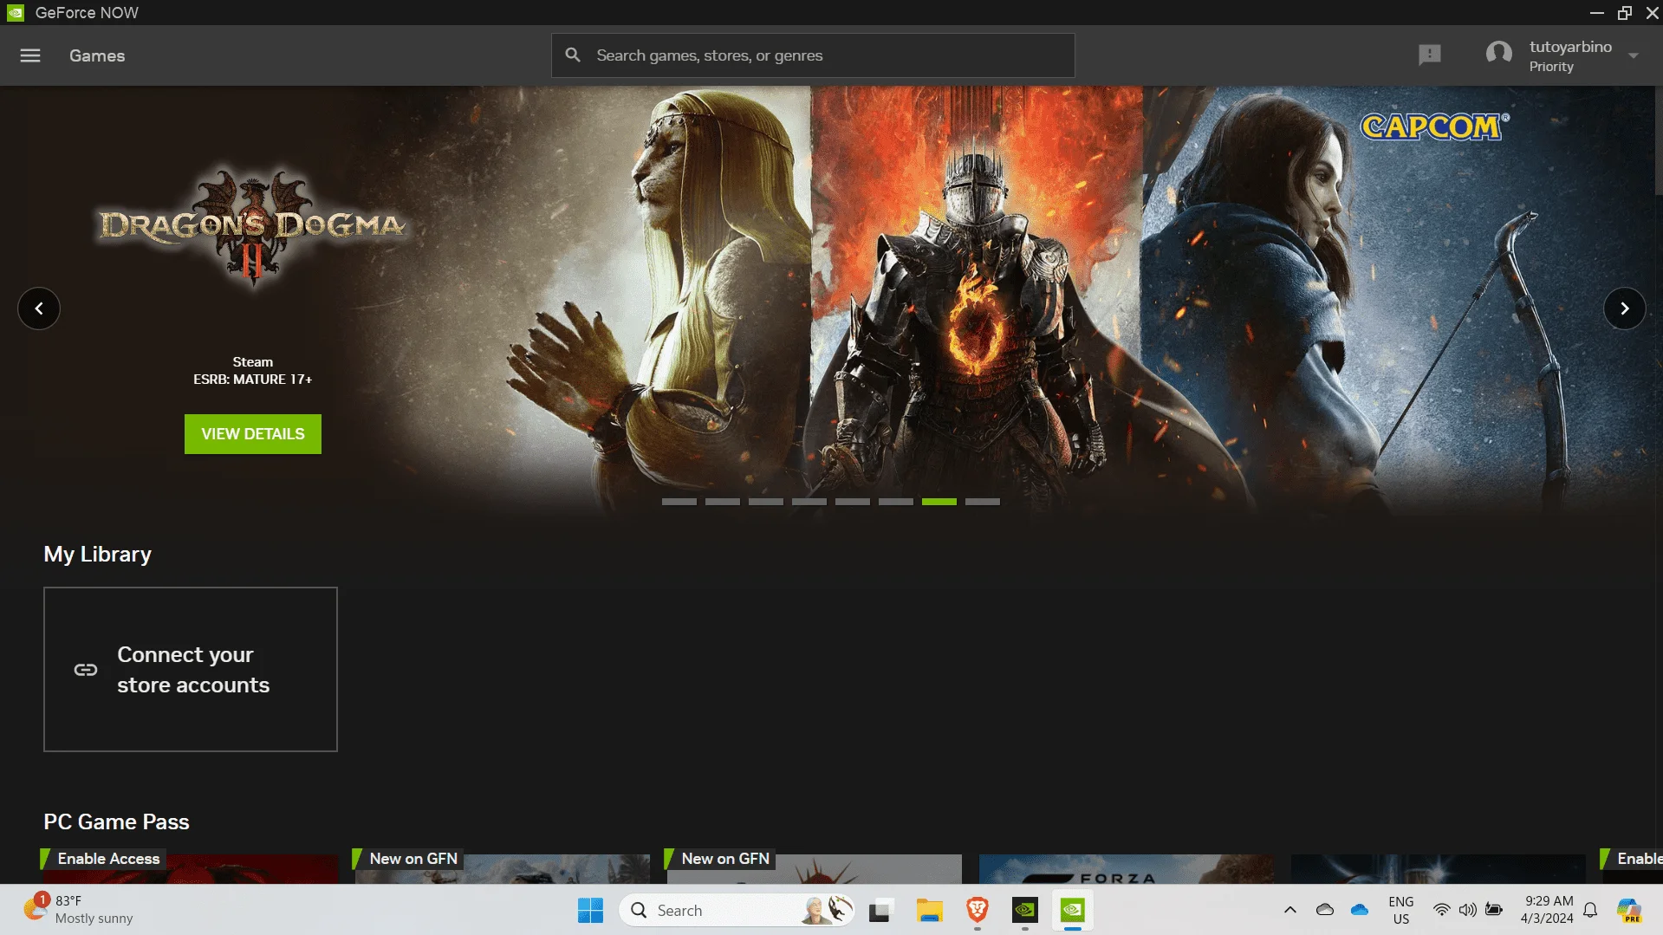
Task: Click the GeForce NOW logo in title bar
Action: (x=16, y=13)
